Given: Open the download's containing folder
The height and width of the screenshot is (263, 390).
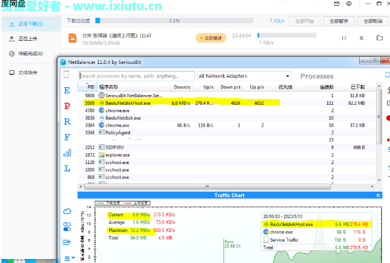Looking at the screenshot, I should 379,38.
